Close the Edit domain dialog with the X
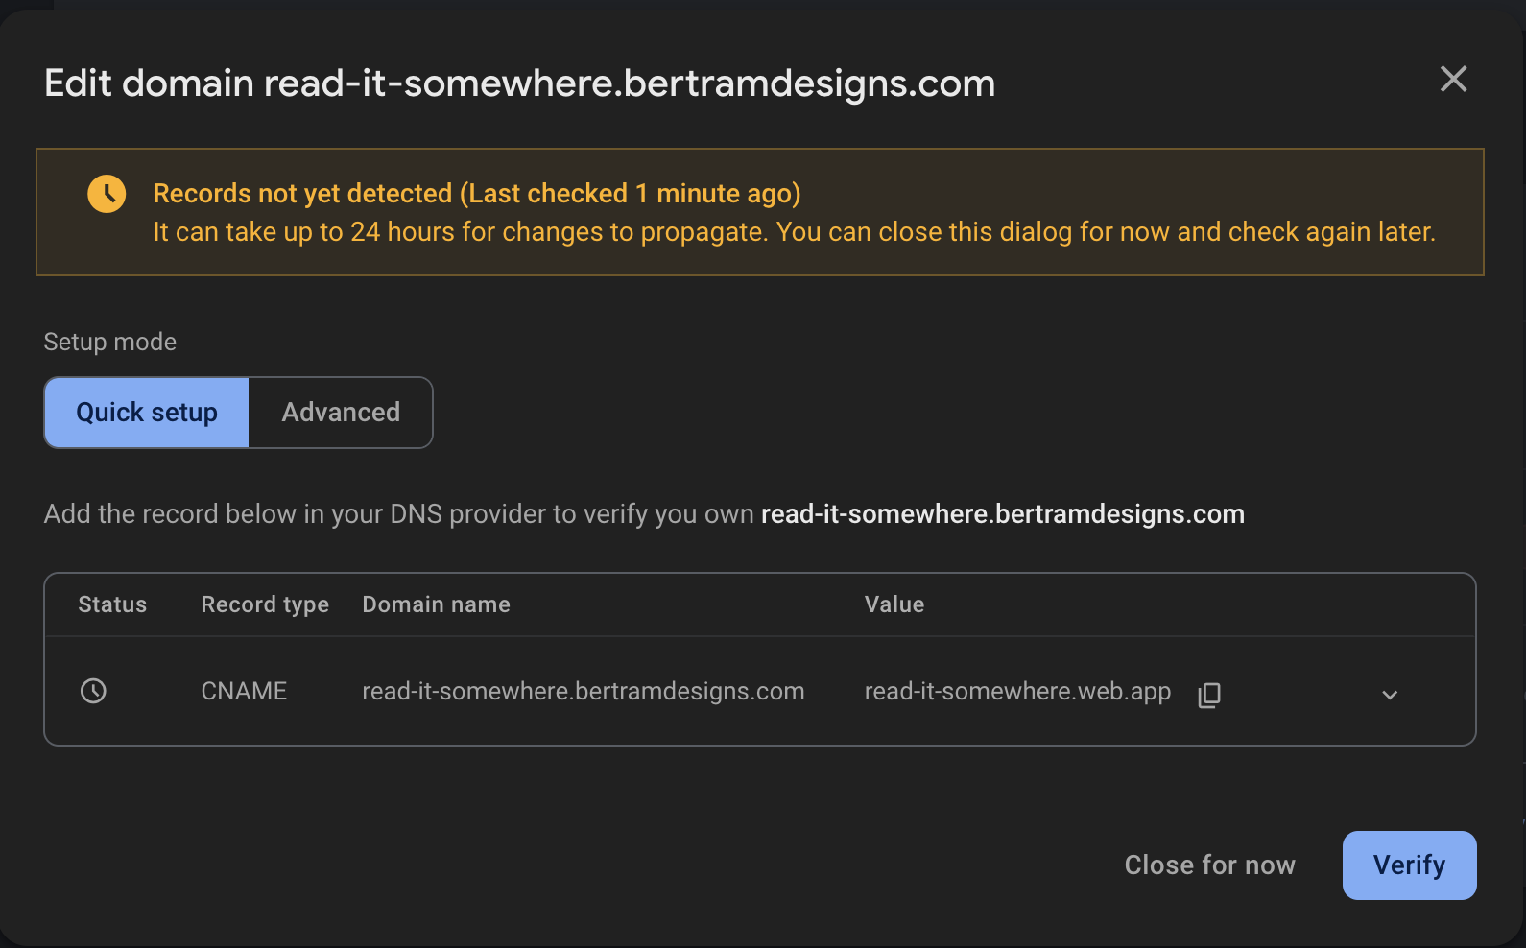 [1453, 79]
